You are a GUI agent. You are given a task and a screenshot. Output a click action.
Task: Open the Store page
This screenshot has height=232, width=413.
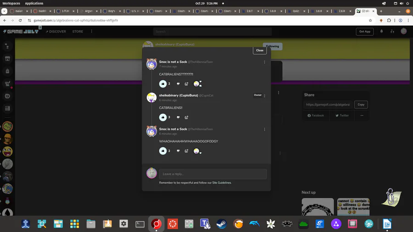tap(78, 31)
